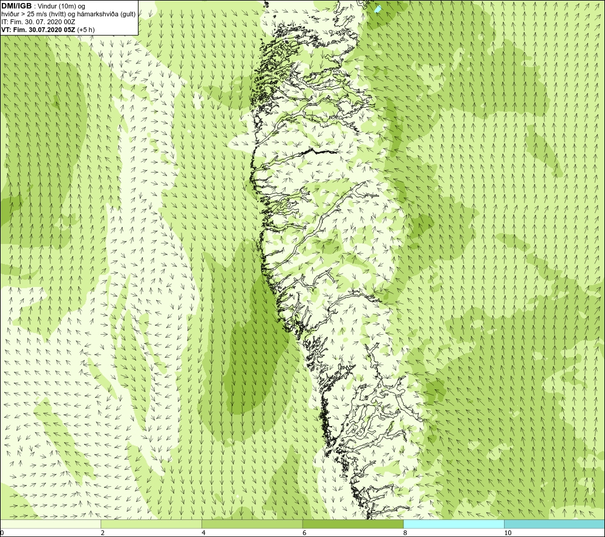Click the scale label "6"
This screenshot has width=605, height=537.
(x=304, y=533)
